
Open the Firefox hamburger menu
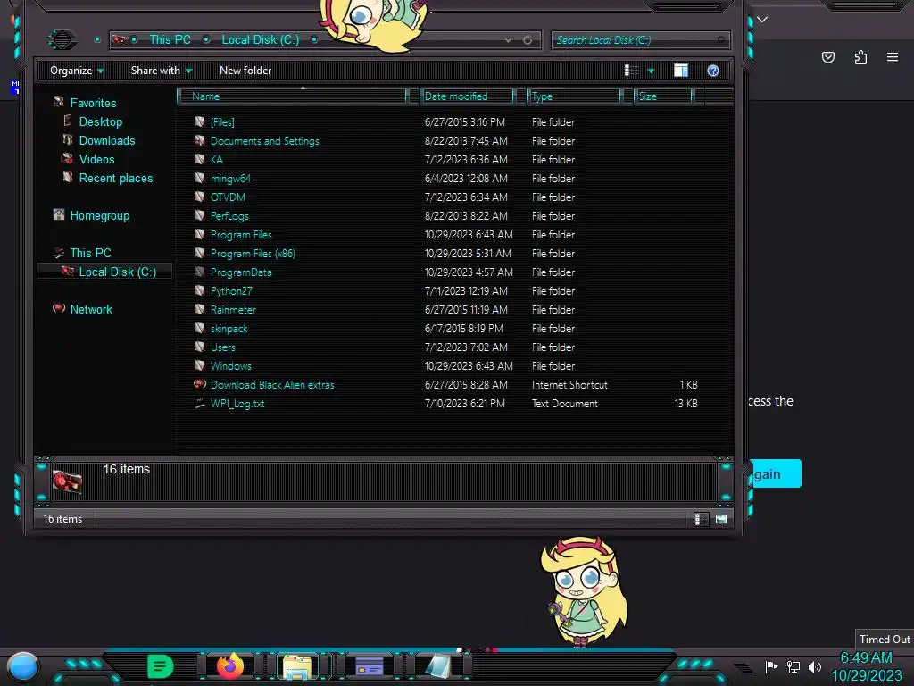pyautogui.click(x=893, y=57)
